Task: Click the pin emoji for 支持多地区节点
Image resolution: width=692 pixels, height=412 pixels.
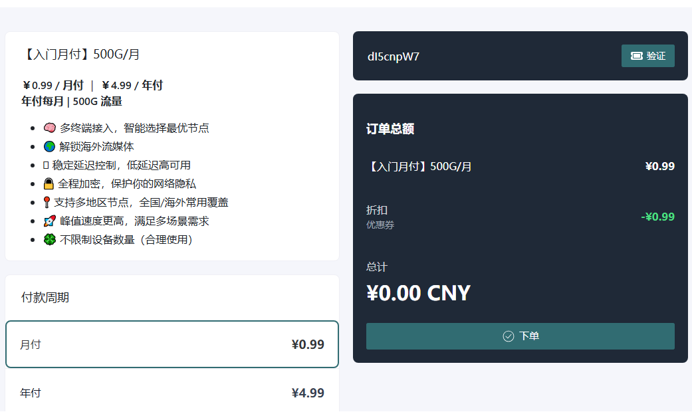Action: (47, 202)
